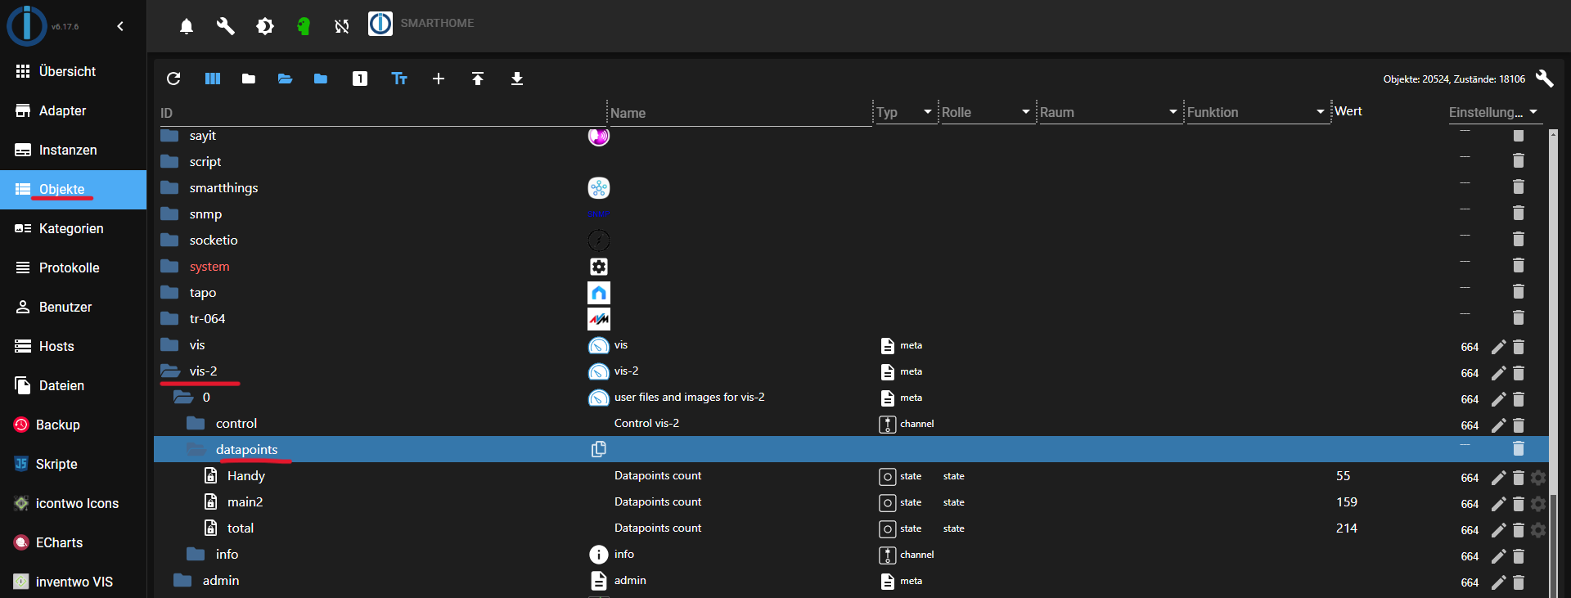This screenshot has height=598, width=1571.
Task: Go to Protokolle menu item
Action: tap(69, 268)
